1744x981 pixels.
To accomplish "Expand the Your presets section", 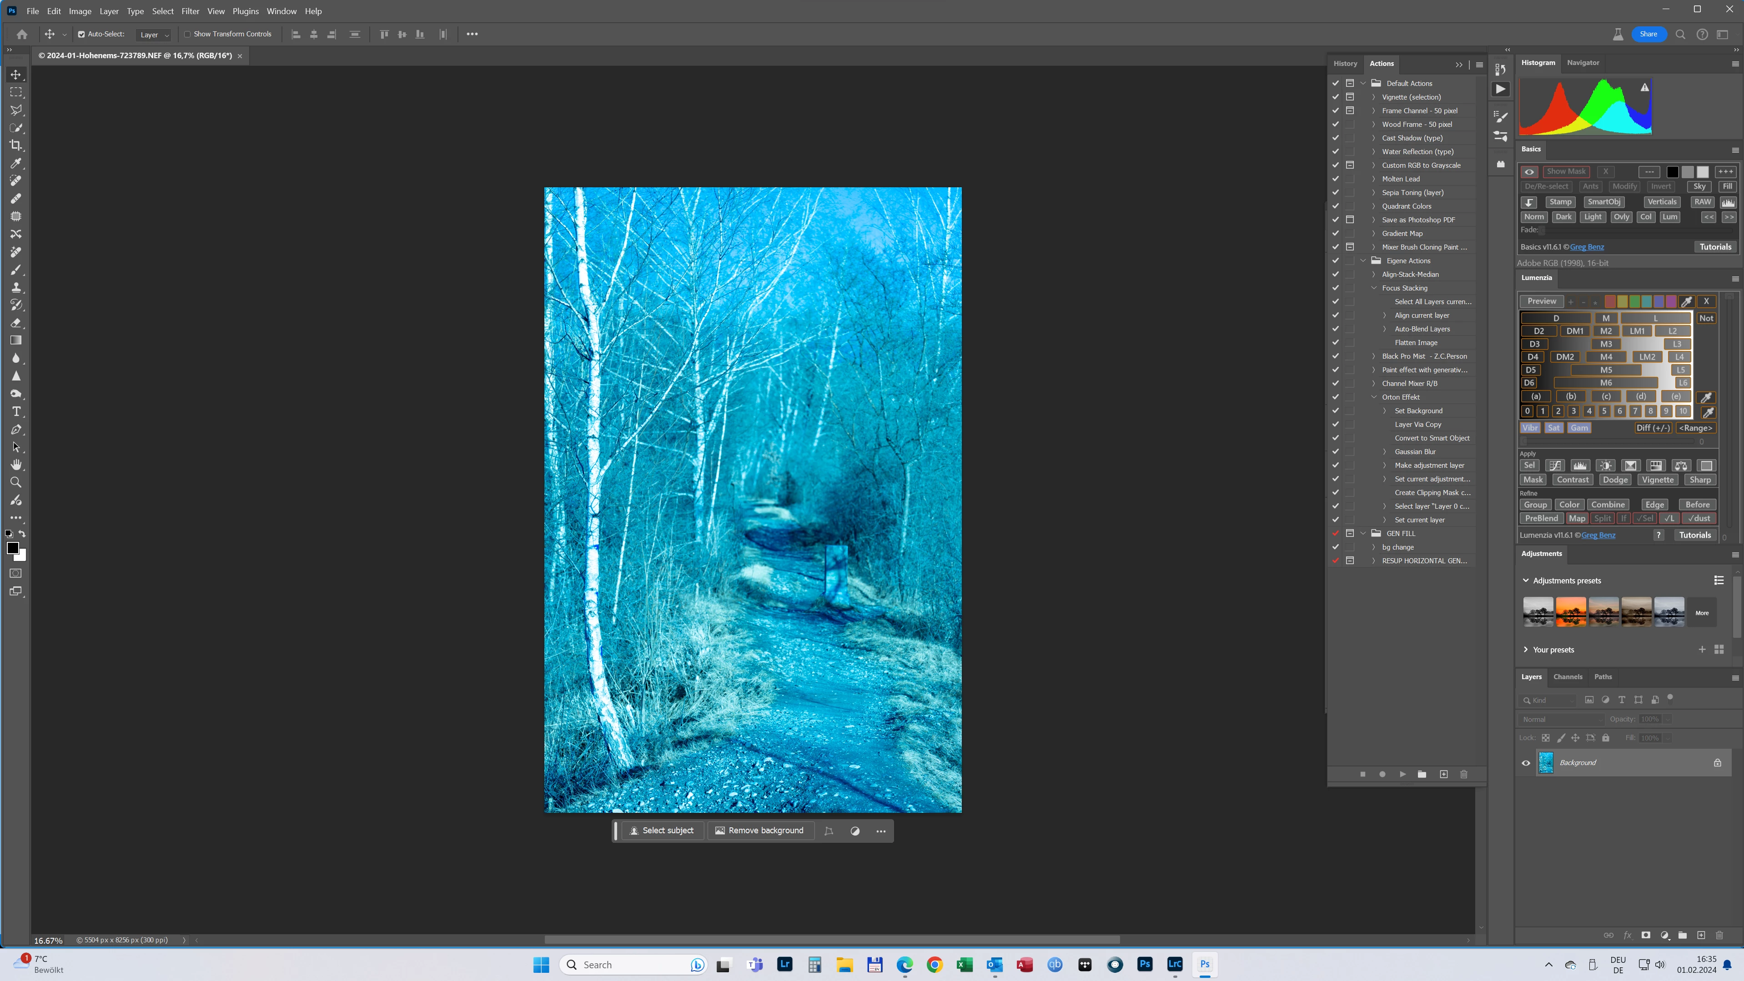I will coord(1526,650).
